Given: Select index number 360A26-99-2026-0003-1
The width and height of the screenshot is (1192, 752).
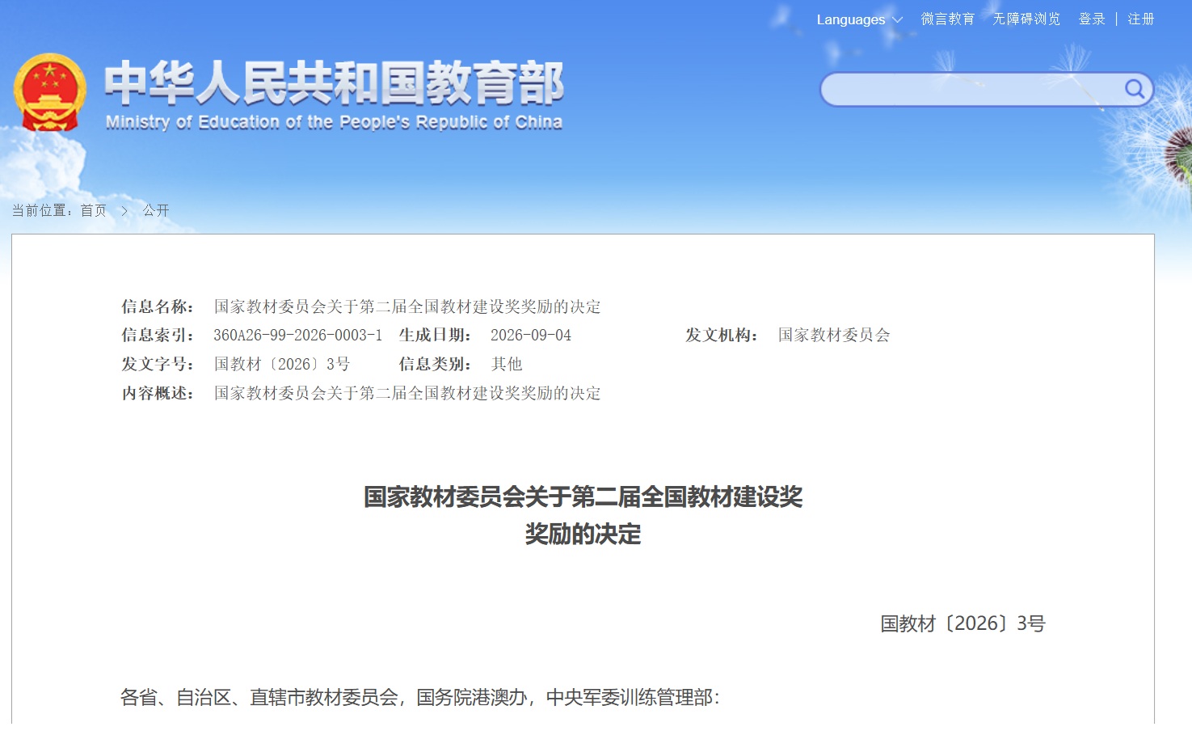Looking at the screenshot, I should tap(297, 335).
